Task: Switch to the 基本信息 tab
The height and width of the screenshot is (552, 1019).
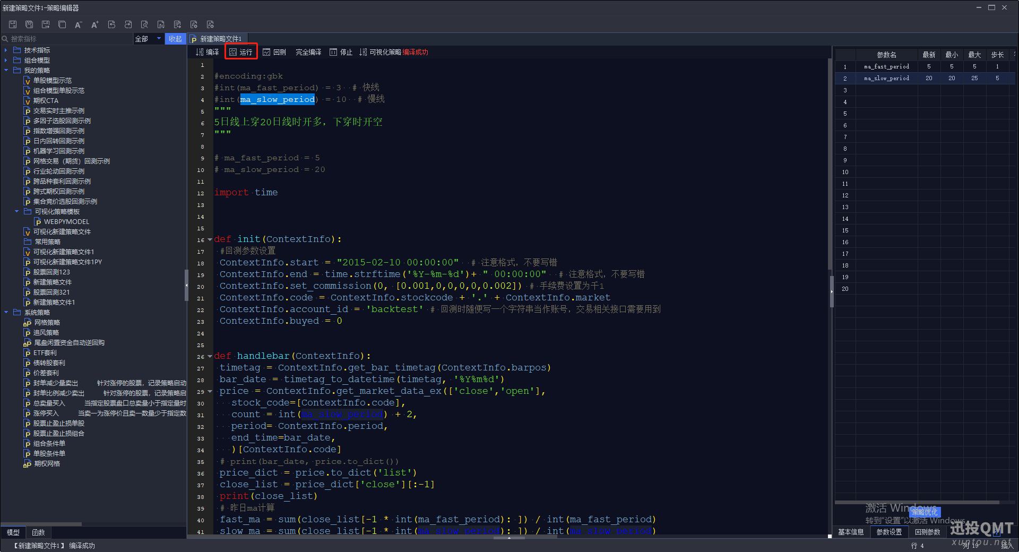Action: click(x=851, y=532)
